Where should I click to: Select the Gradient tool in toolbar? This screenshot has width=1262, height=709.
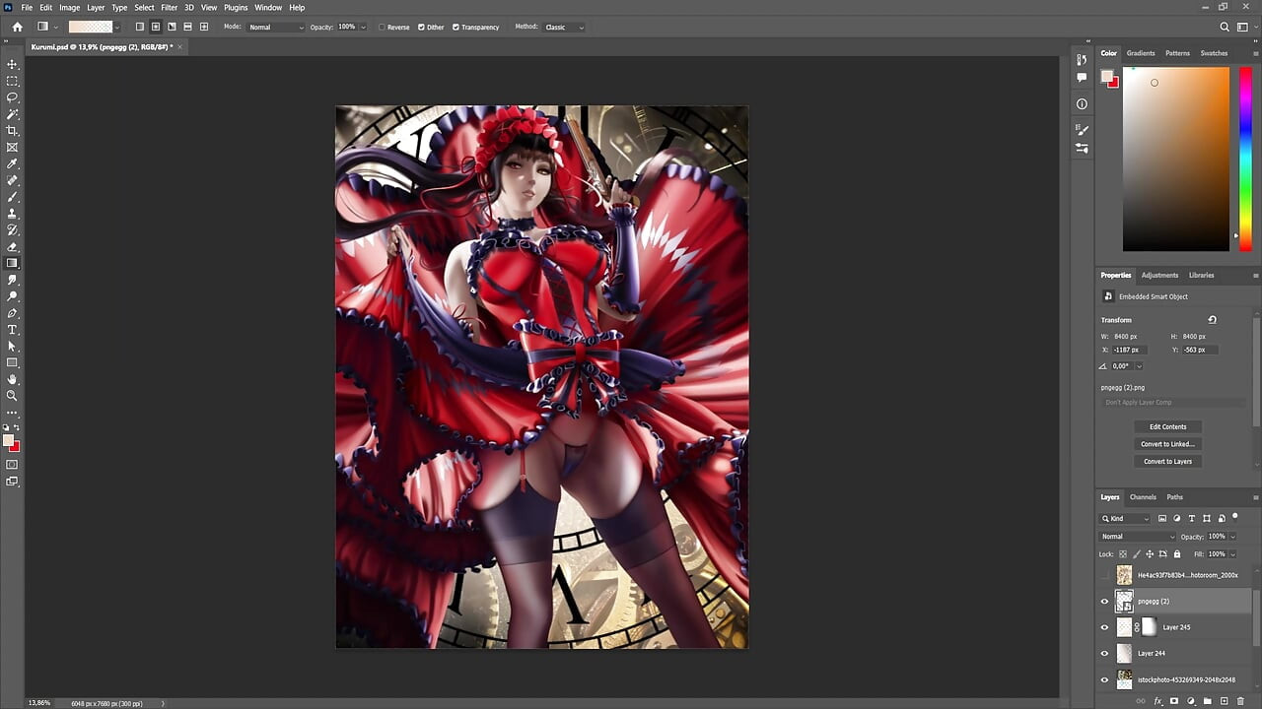coord(12,263)
